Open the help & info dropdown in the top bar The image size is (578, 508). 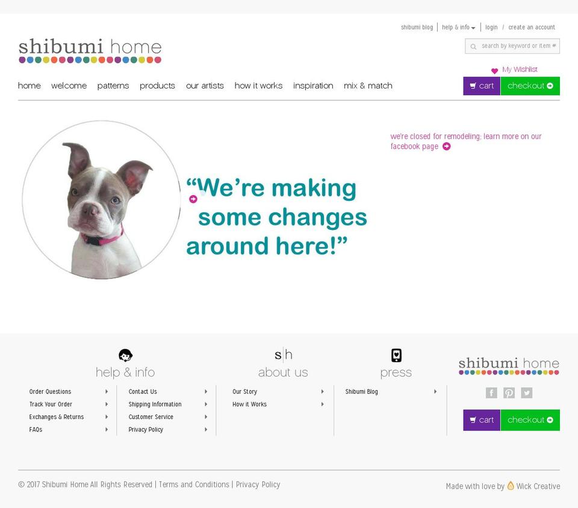click(457, 27)
